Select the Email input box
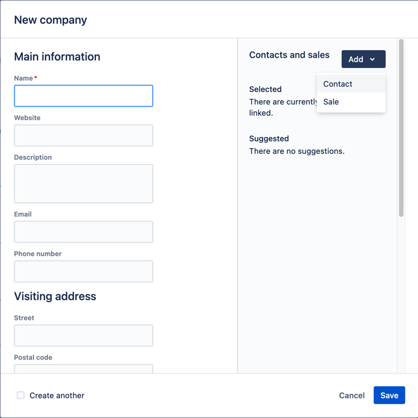Viewport: 418px width, 418px height. pos(83,232)
